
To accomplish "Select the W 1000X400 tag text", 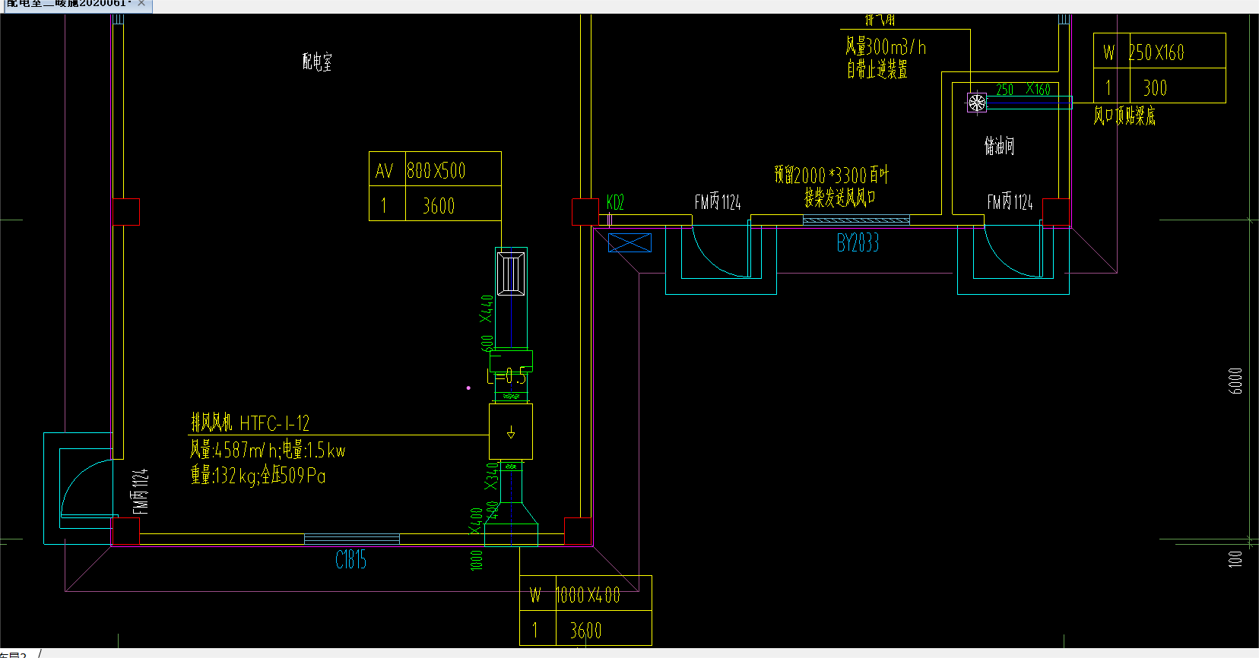I will [575, 595].
